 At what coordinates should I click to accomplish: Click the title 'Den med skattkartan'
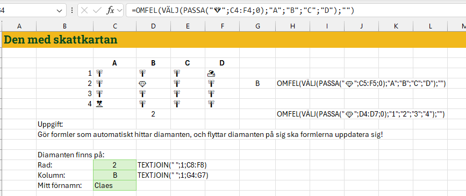point(61,40)
